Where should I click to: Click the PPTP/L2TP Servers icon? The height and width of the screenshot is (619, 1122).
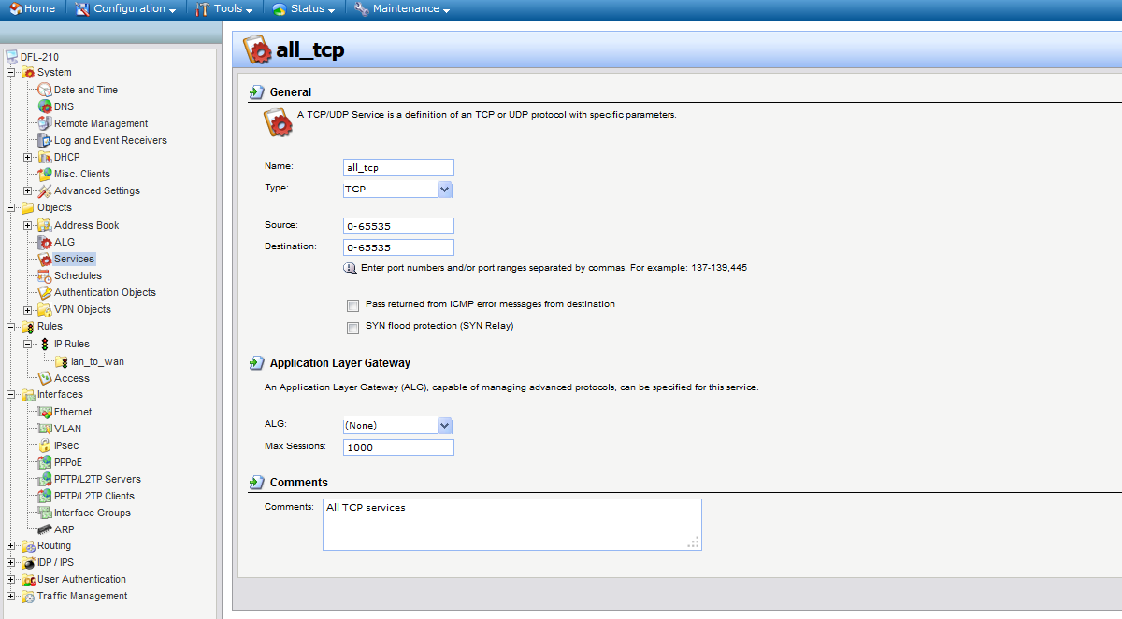point(45,479)
